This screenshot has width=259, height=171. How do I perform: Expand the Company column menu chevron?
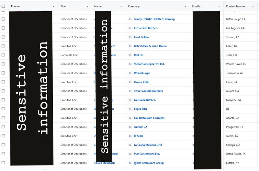coord(185,6)
